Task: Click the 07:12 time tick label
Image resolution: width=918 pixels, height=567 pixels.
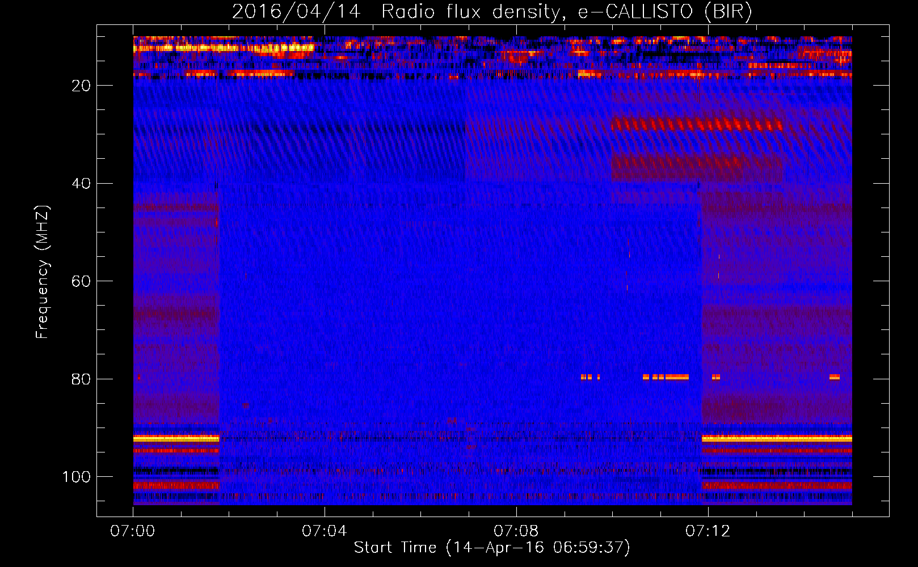Action: 708,531
